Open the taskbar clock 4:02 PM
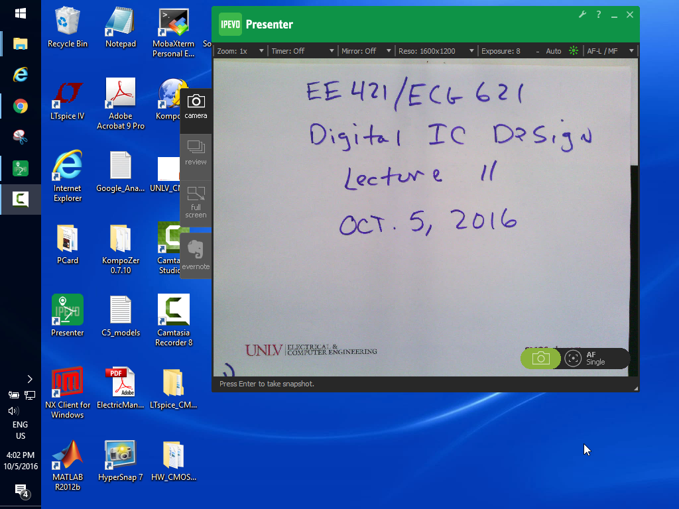 click(x=21, y=461)
